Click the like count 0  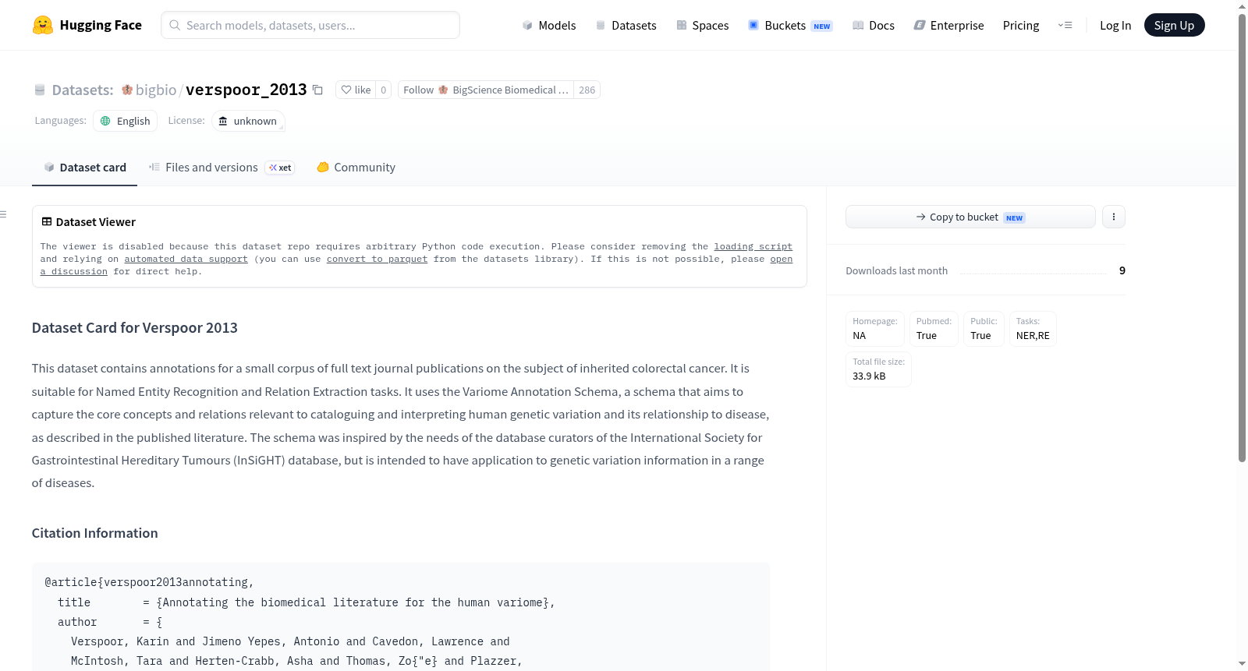383,90
